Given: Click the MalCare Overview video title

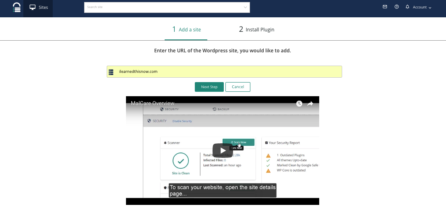Looking at the screenshot, I should [153, 103].
